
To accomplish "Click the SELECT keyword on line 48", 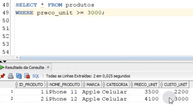I will click(x=26, y=5).
